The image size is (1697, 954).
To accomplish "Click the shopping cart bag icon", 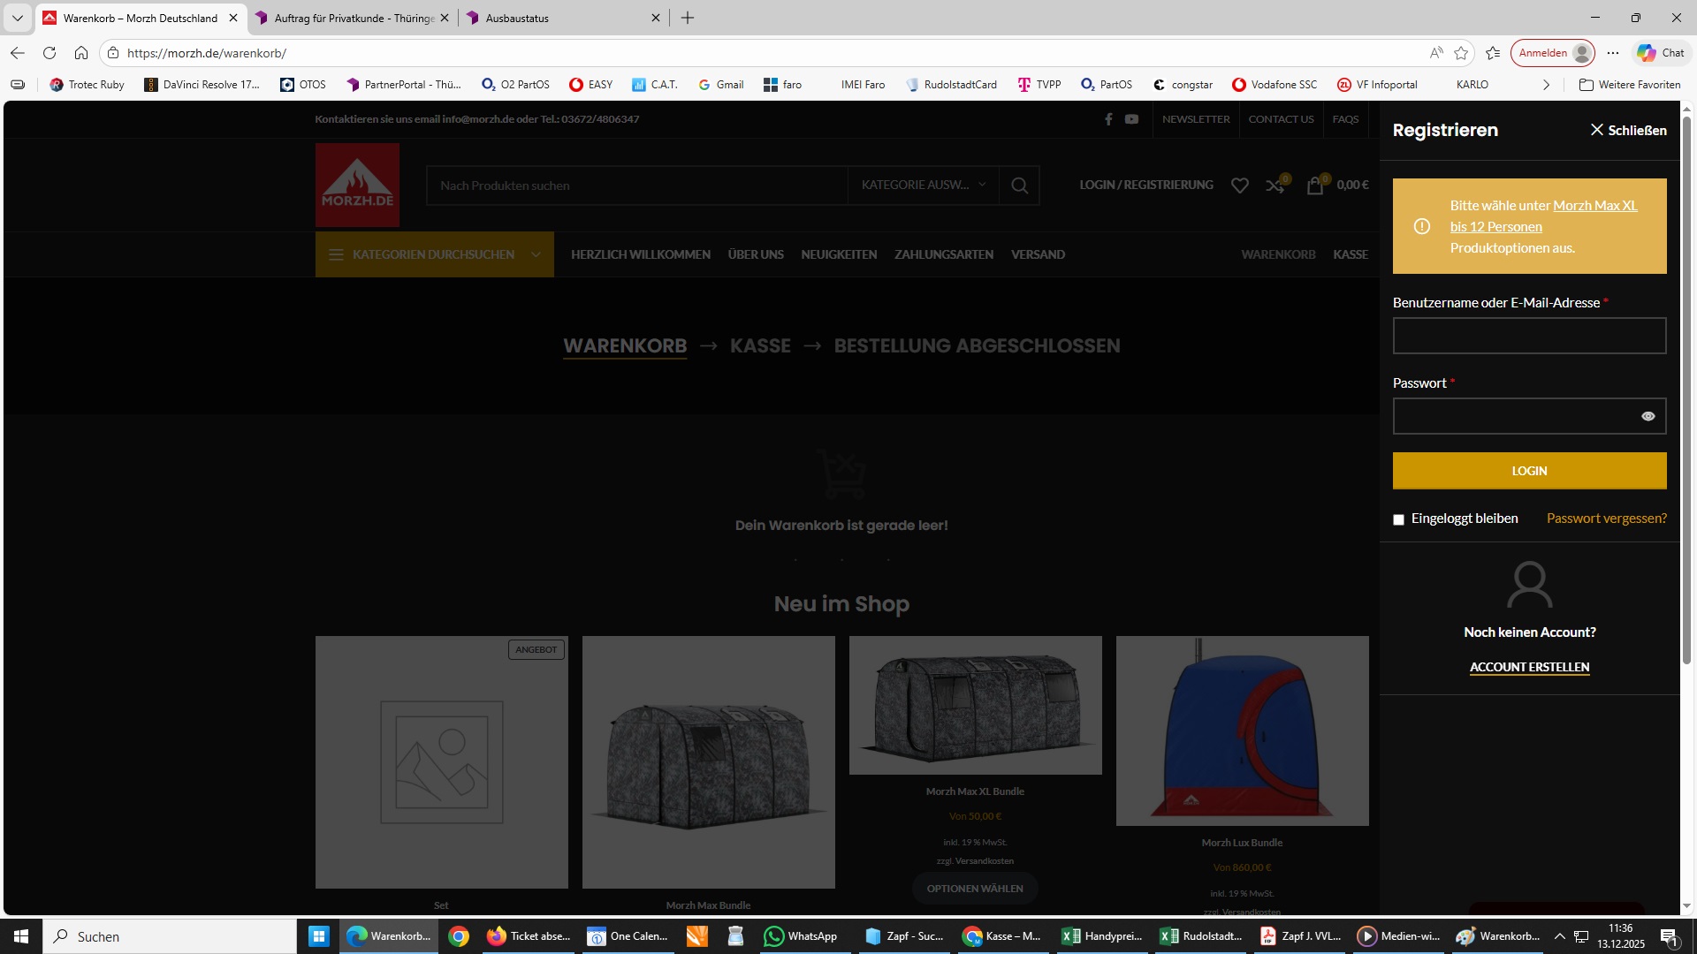I will coord(1315,185).
